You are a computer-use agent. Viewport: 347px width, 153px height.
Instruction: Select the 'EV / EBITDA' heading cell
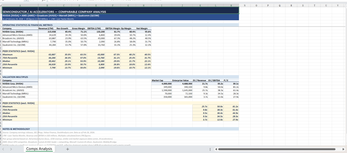pos(215,80)
